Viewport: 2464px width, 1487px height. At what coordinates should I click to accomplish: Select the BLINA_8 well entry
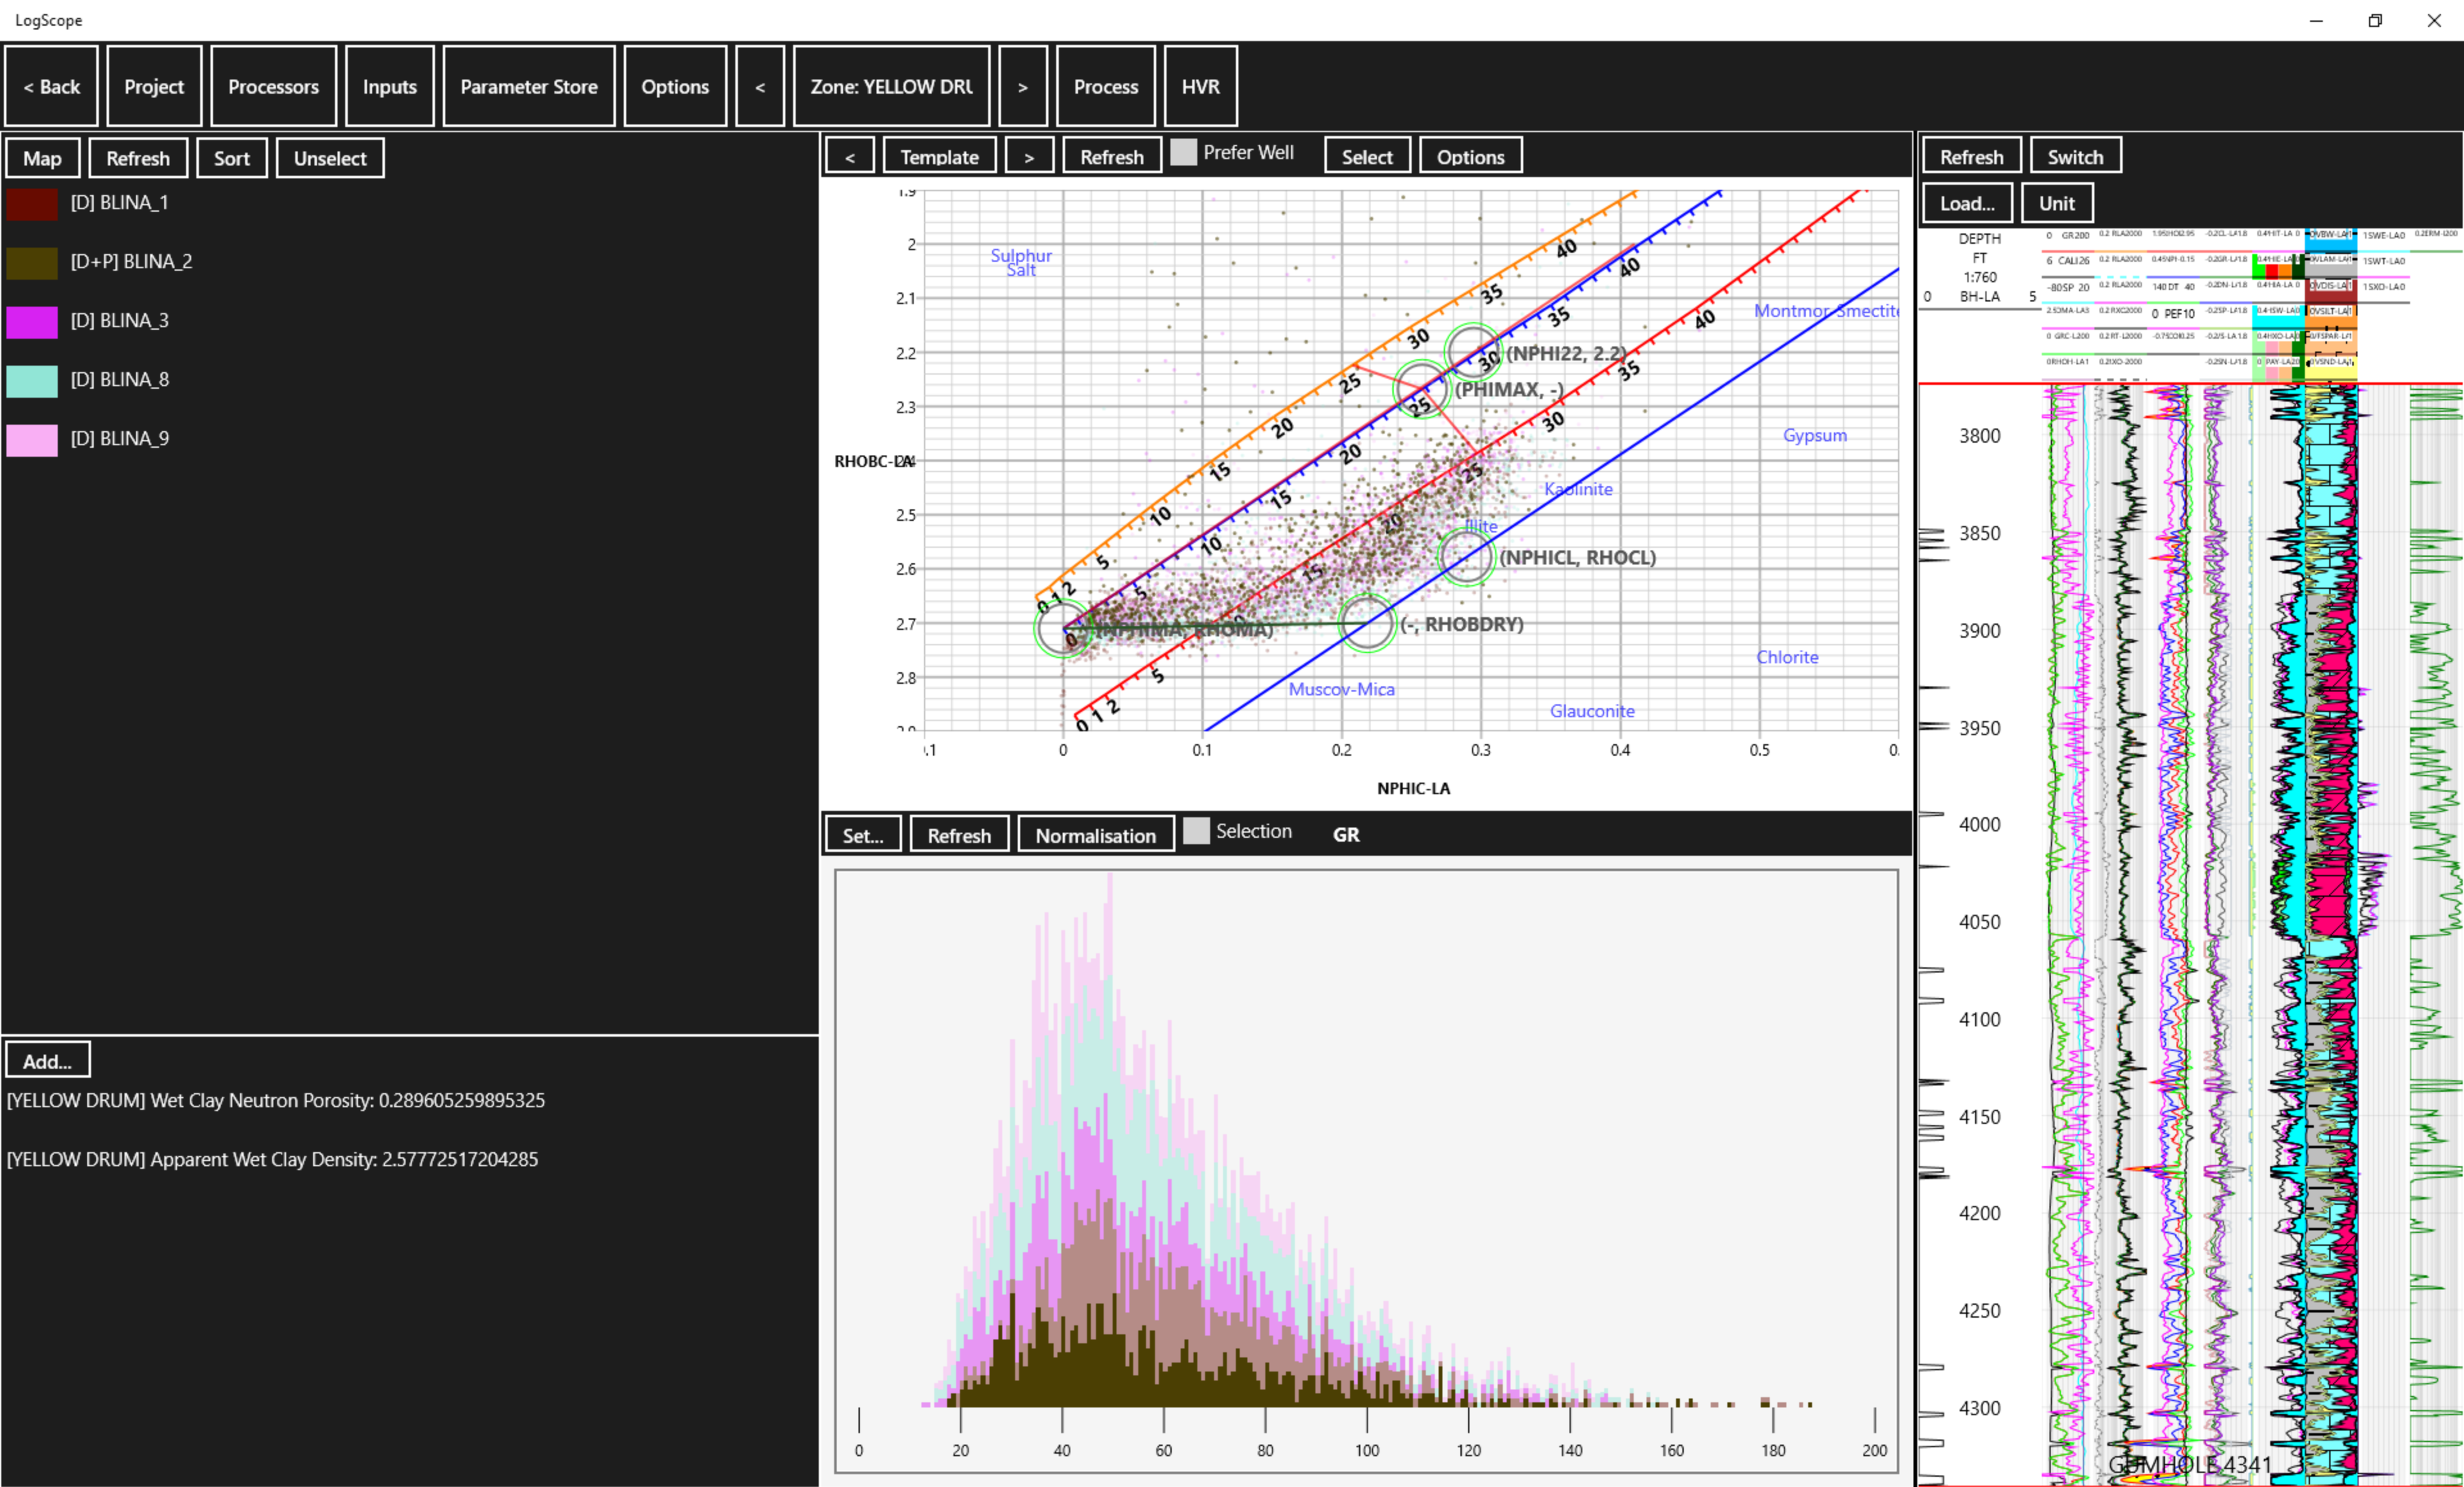point(120,380)
